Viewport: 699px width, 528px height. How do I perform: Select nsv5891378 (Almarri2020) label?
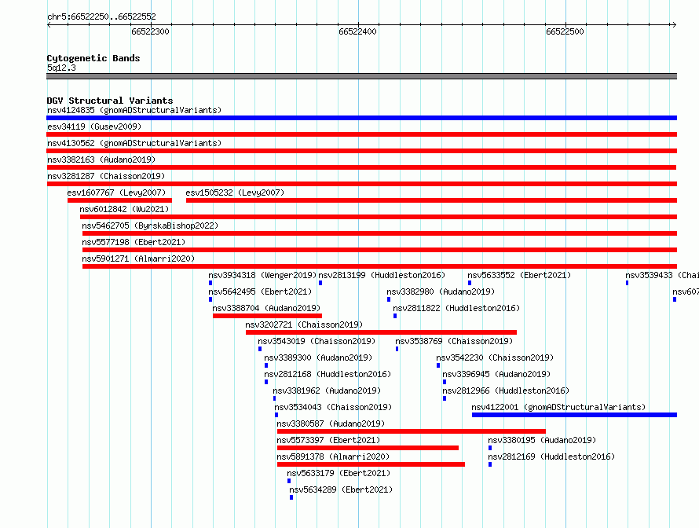click(x=332, y=456)
